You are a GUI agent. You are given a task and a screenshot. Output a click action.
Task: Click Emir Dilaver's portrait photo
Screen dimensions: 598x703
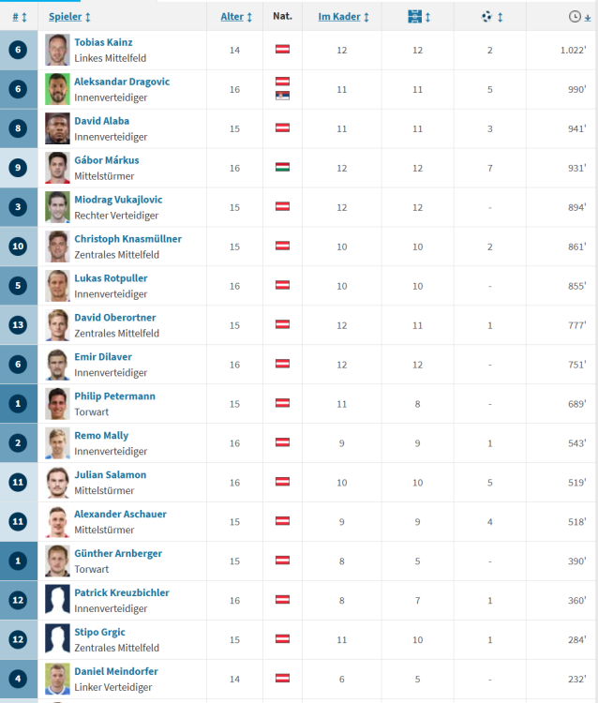57,363
